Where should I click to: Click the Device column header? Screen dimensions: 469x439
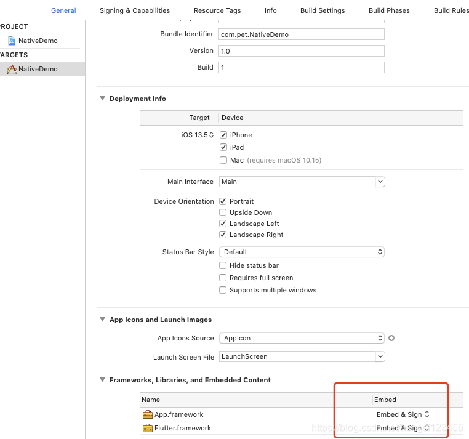233,118
